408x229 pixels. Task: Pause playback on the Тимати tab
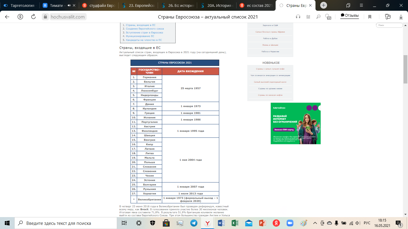point(45,5)
